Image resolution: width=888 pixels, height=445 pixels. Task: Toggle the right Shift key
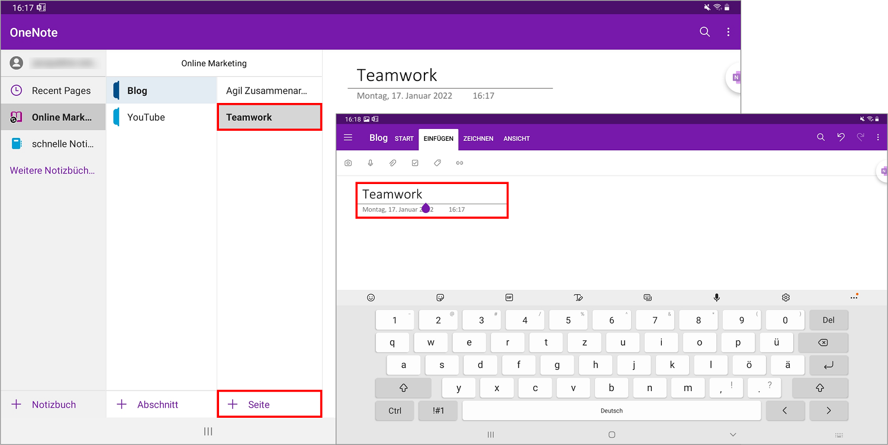click(820, 388)
